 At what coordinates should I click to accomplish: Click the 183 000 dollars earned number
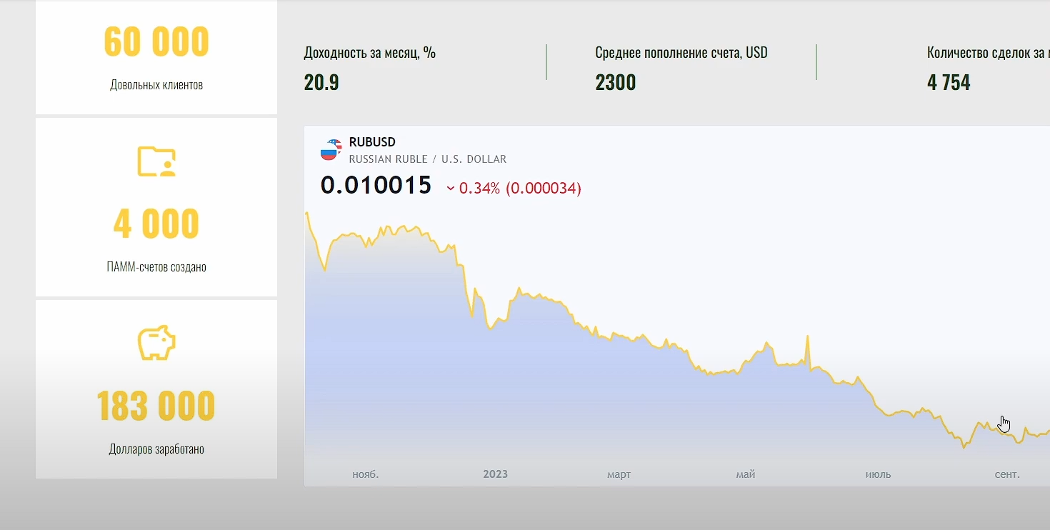pyautogui.click(x=156, y=406)
